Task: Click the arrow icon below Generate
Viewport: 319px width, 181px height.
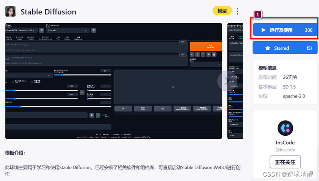Action: pos(192,54)
